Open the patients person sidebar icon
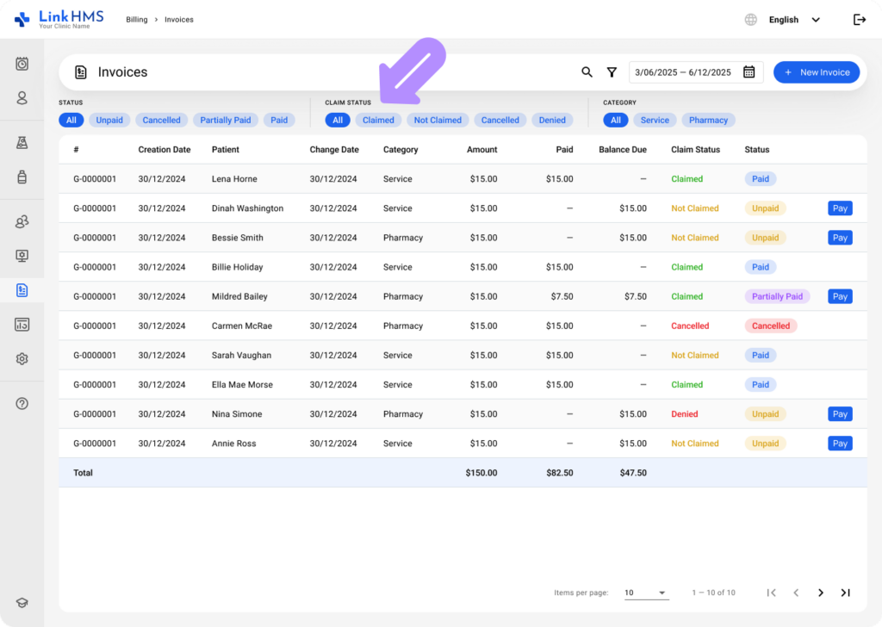Viewport: 882px width, 627px height. [22, 98]
